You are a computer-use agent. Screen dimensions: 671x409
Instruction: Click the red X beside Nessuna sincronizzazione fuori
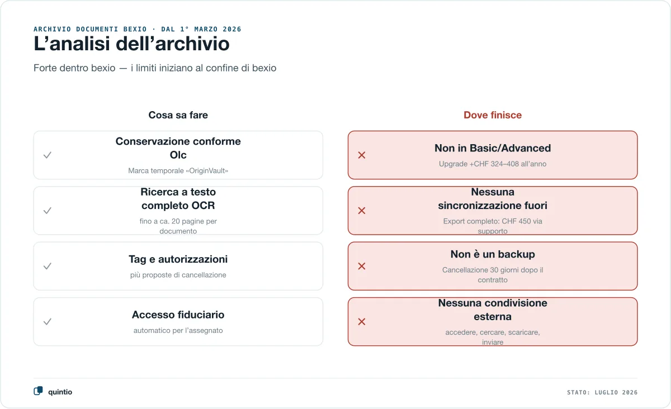362,211
